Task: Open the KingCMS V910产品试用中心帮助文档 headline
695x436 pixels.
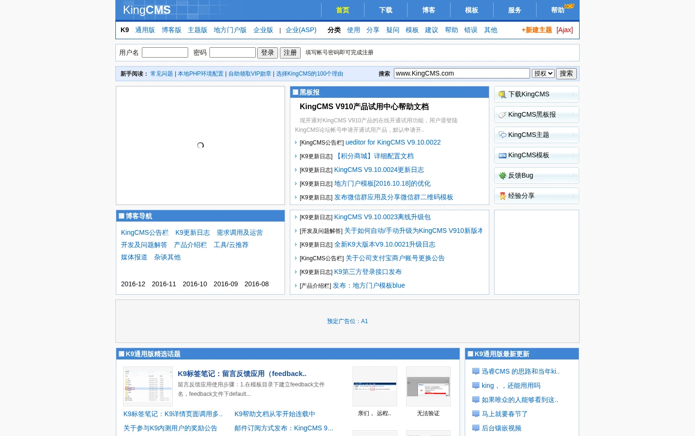Action: click(364, 107)
